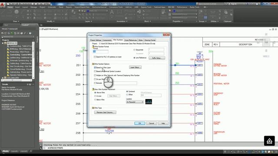
Task: Switch to Drawing Format tab
Action: (150, 40)
